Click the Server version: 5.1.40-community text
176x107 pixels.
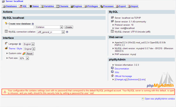point(130,22)
